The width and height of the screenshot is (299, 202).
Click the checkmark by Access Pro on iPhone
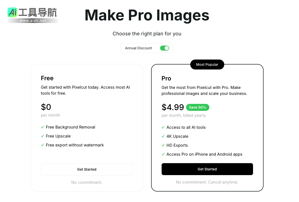point(163,154)
